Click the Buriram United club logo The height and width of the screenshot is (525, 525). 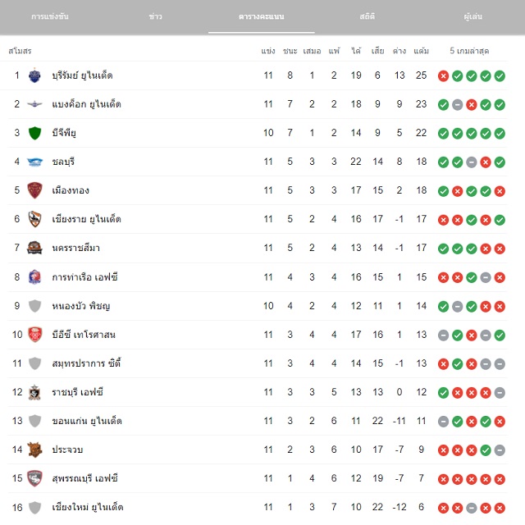(x=34, y=75)
